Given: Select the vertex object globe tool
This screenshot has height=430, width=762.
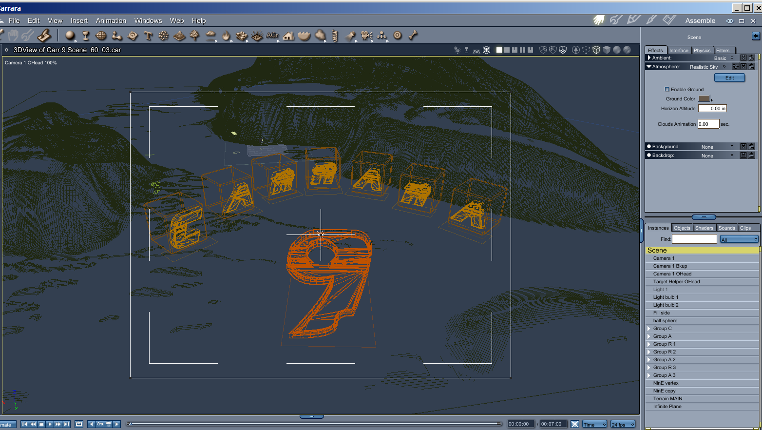Looking at the screenshot, I should pyautogui.click(x=101, y=36).
